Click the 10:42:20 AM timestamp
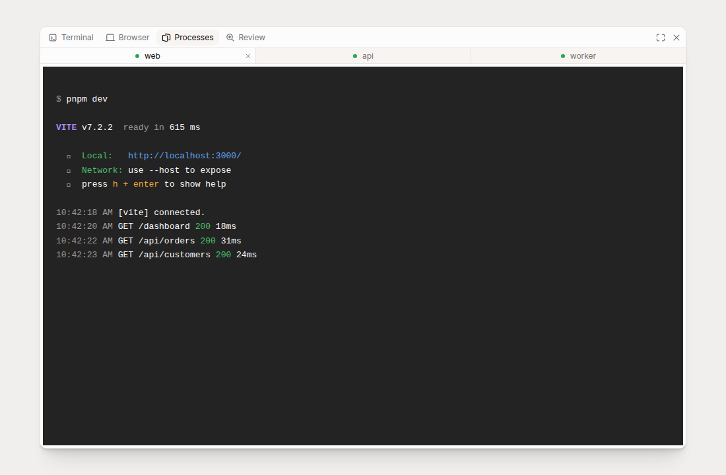Screen dimensions: 726x475 pyautogui.click(x=84, y=226)
